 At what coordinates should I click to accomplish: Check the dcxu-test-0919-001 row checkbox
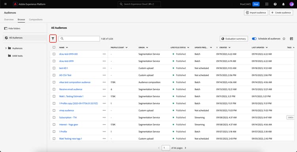point(54,54)
